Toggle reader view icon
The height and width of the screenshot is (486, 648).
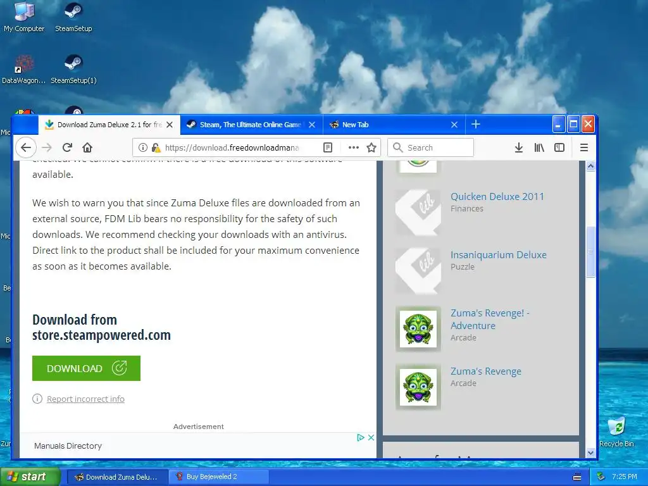328,147
